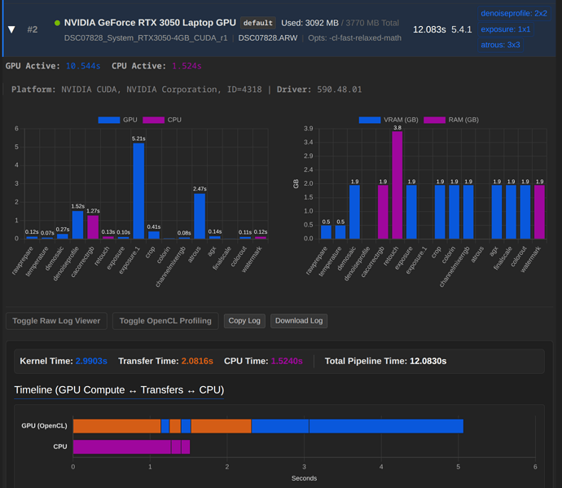
Task: Toggle OpenCL Profiling
Action: 165,321
